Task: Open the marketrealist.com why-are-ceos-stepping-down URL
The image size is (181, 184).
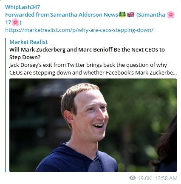Action: [79, 30]
